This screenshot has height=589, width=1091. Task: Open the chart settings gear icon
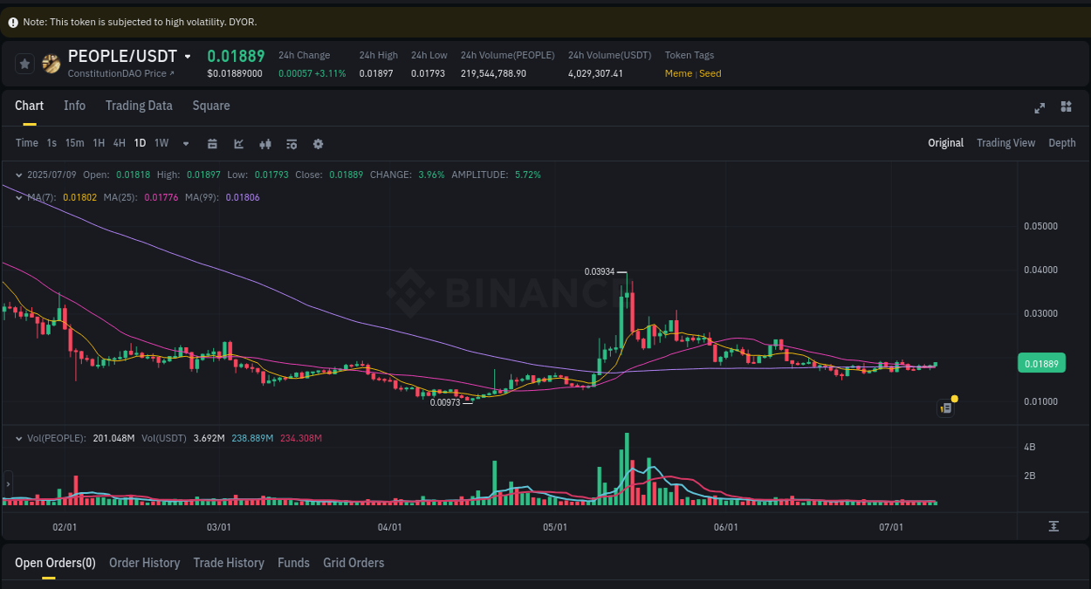coord(317,143)
